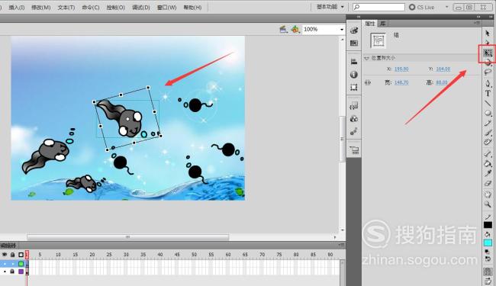Select the Eraser tool
The width and height of the screenshot is (496, 286).
pyautogui.click(x=488, y=183)
